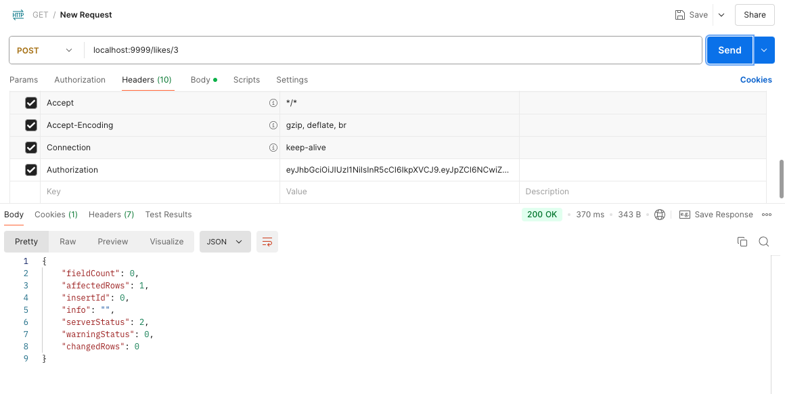This screenshot has height=394, width=785.
Task: Uncheck the Accept header checkbox
Action: (31, 103)
